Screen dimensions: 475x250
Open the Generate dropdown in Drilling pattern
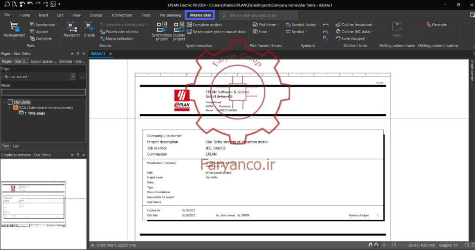tap(438, 25)
